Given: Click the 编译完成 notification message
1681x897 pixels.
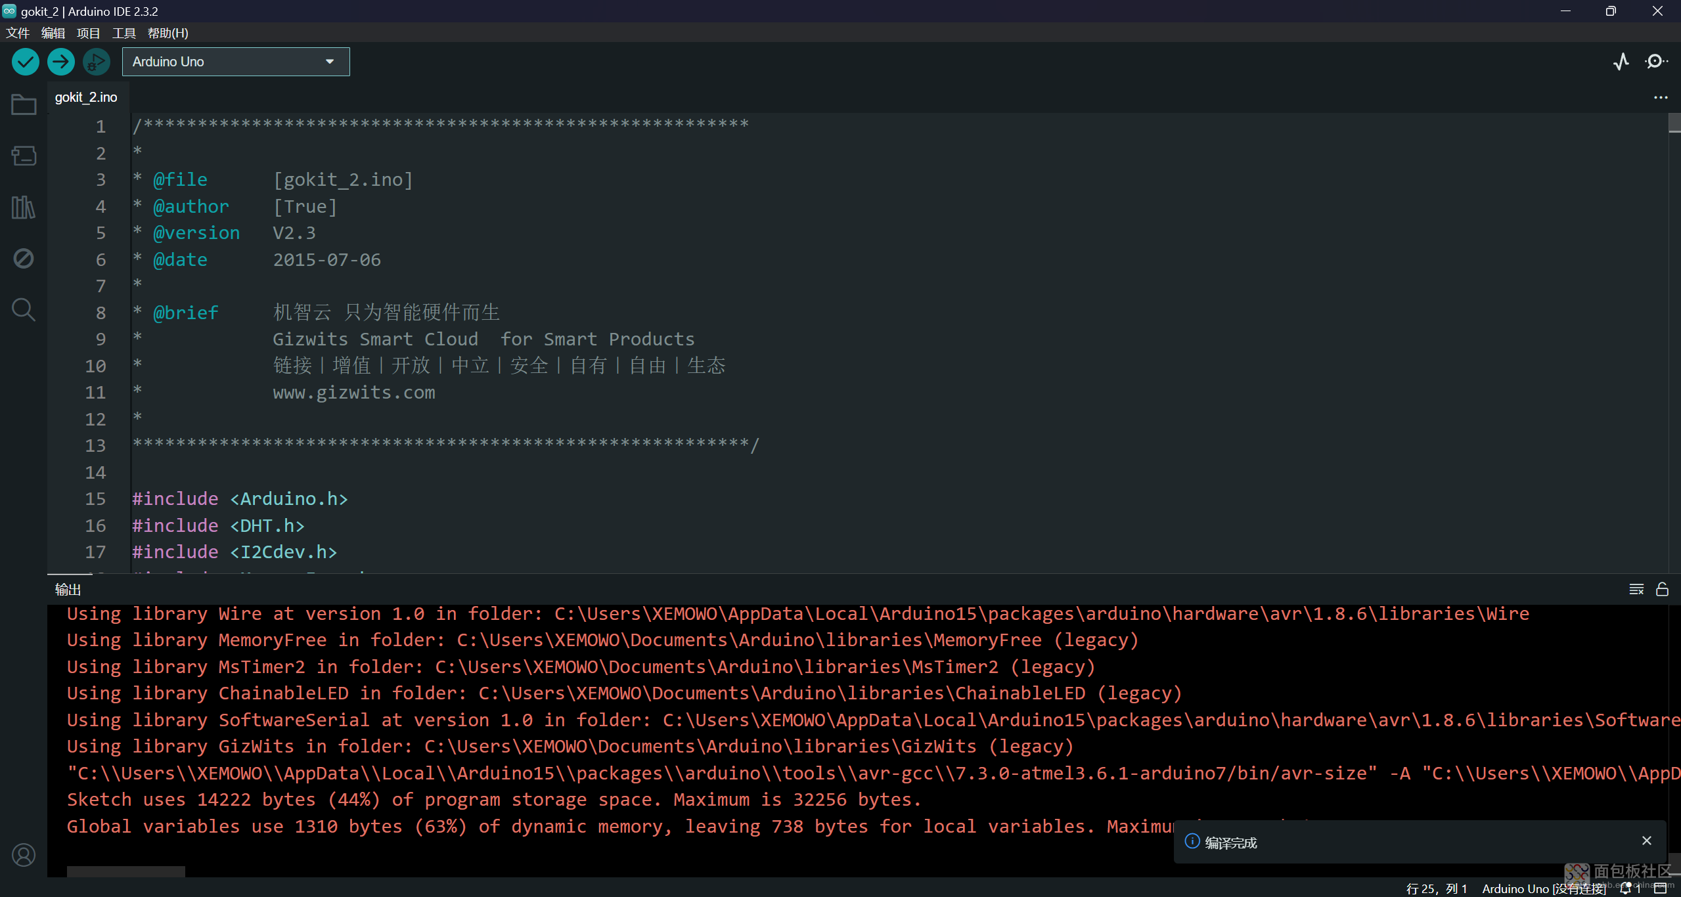Looking at the screenshot, I should pyautogui.click(x=1230, y=842).
